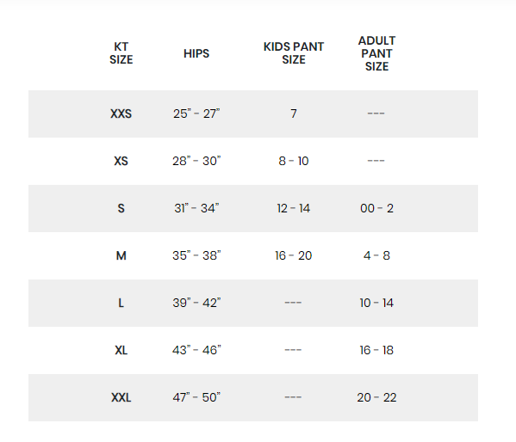Select the S size row label
516x442 pixels.
pos(121,208)
